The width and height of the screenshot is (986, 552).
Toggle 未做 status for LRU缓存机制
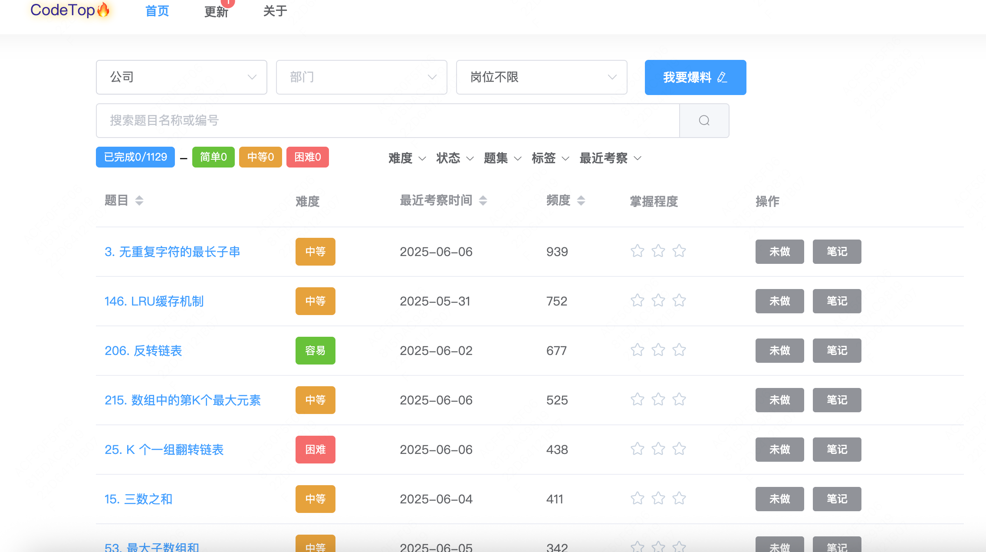[x=779, y=301]
